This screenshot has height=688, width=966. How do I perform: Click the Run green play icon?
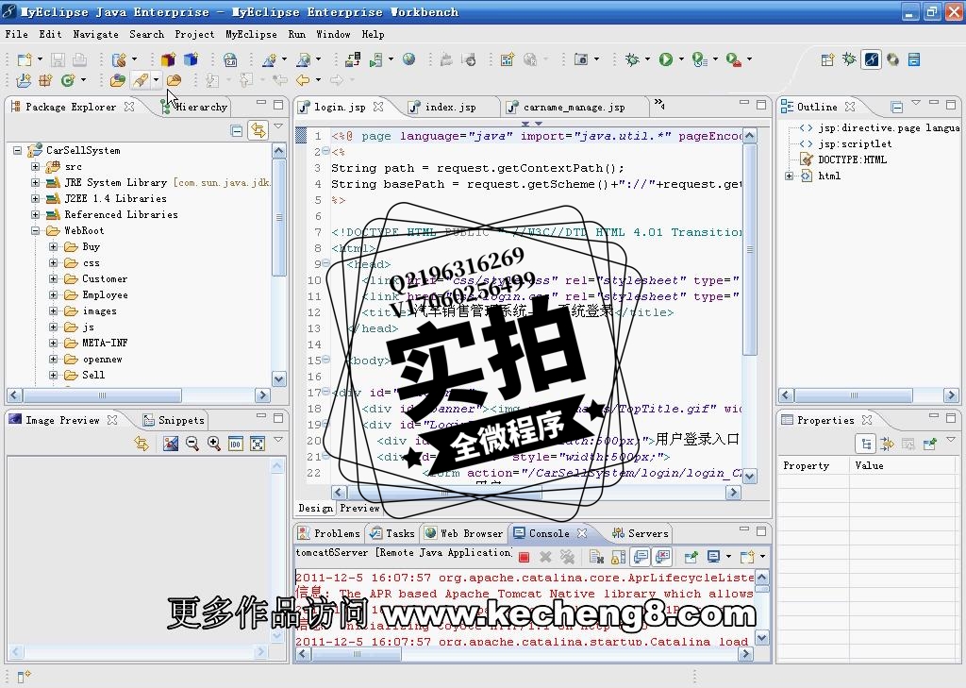click(665, 59)
